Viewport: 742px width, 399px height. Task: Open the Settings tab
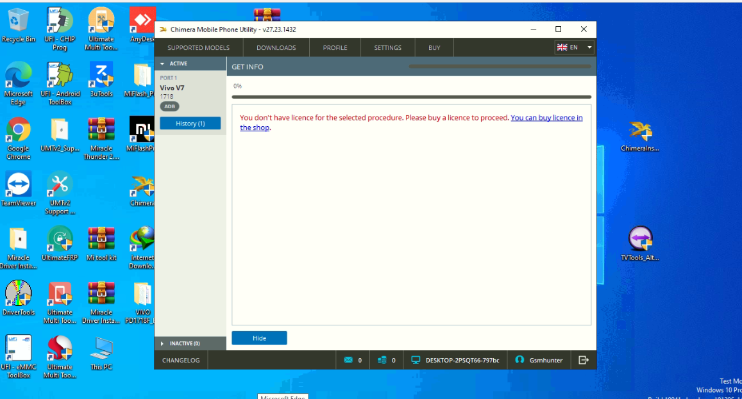pyautogui.click(x=387, y=48)
